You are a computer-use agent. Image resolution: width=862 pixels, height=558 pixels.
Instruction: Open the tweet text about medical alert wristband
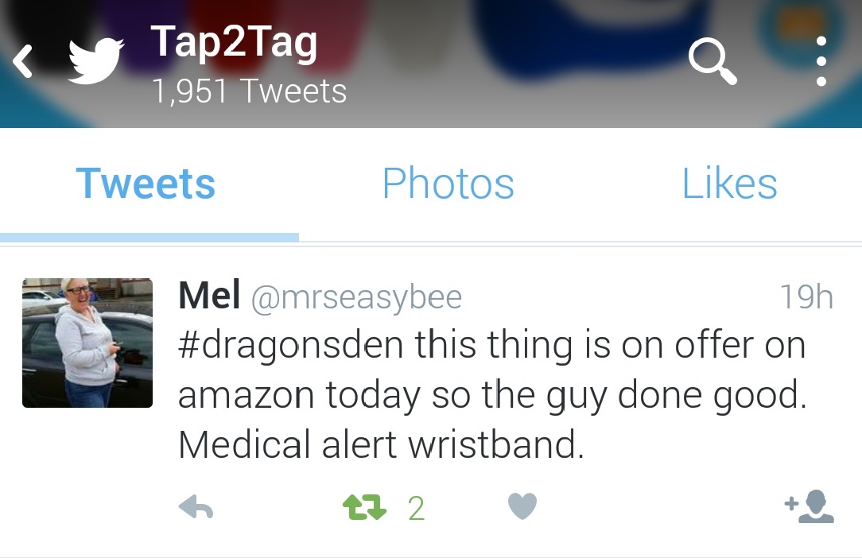tap(492, 395)
